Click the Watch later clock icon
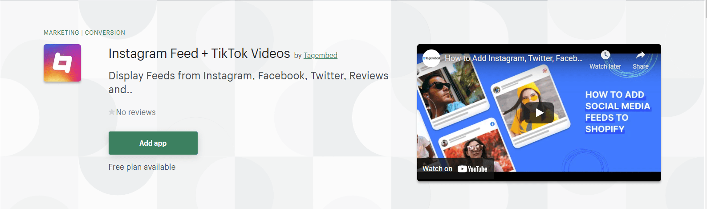Image resolution: width=707 pixels, height=209 pixels. pos(605,55)
